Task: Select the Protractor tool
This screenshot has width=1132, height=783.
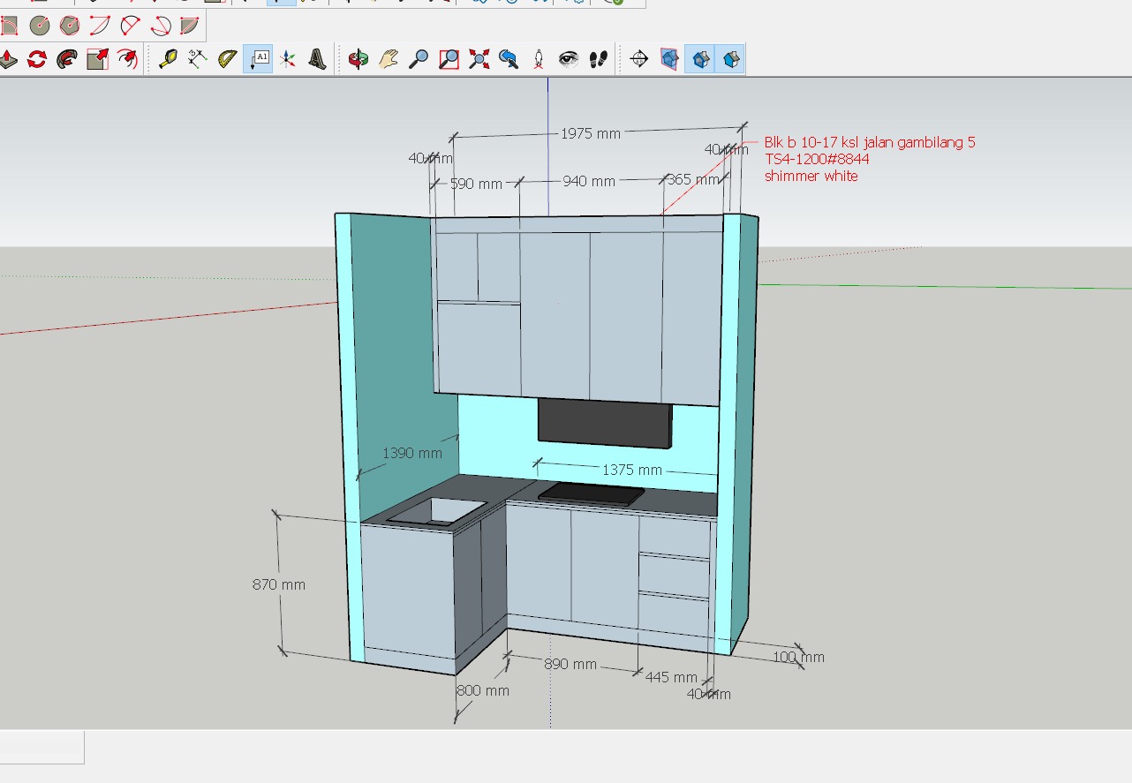Action: click(228, 59)
